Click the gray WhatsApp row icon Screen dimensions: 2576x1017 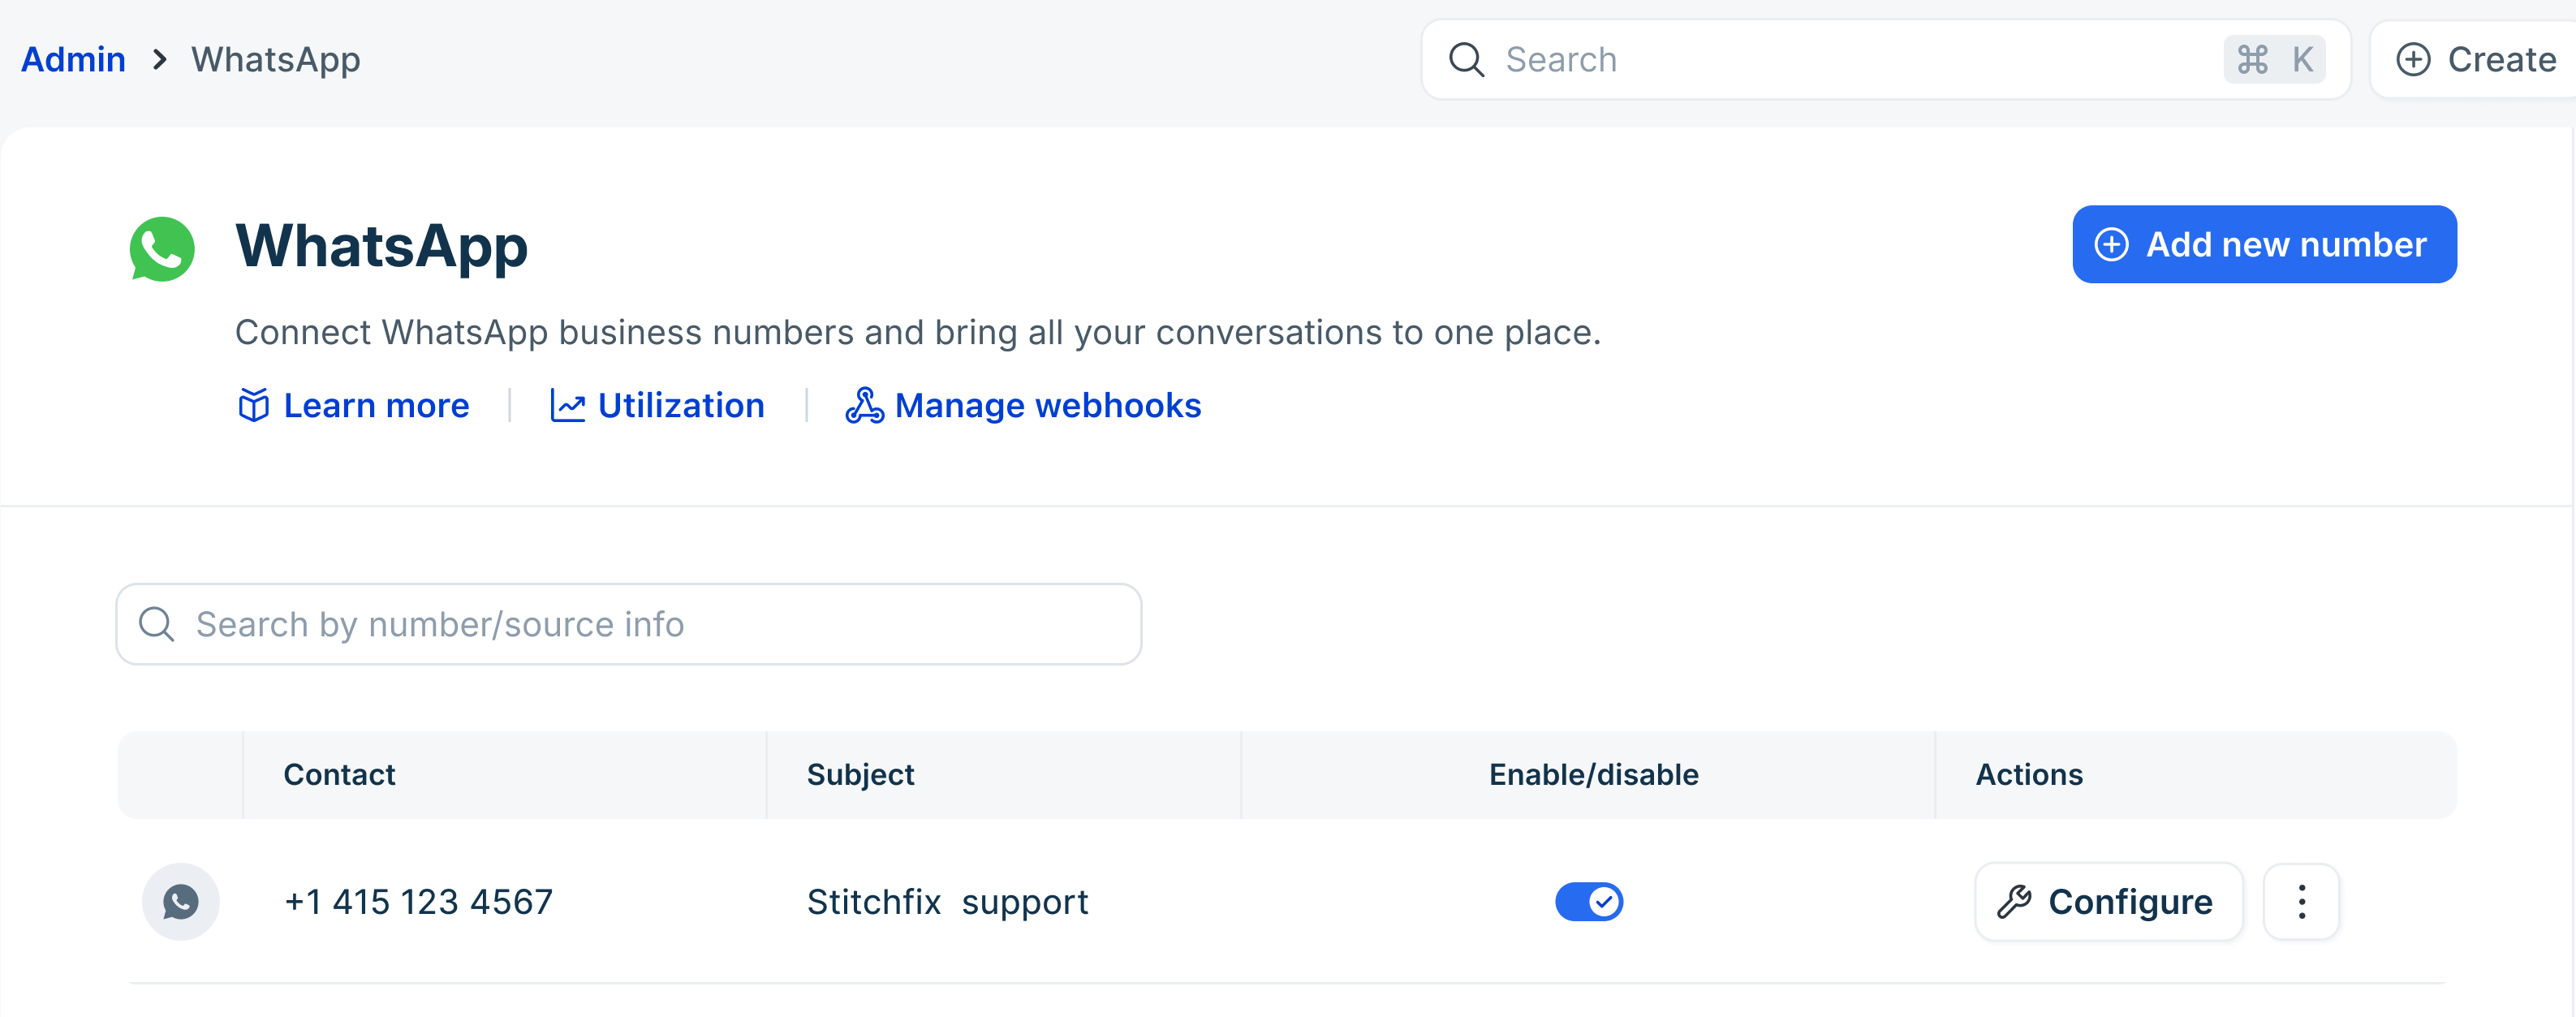pyautogui.click(x=181, y=902)
